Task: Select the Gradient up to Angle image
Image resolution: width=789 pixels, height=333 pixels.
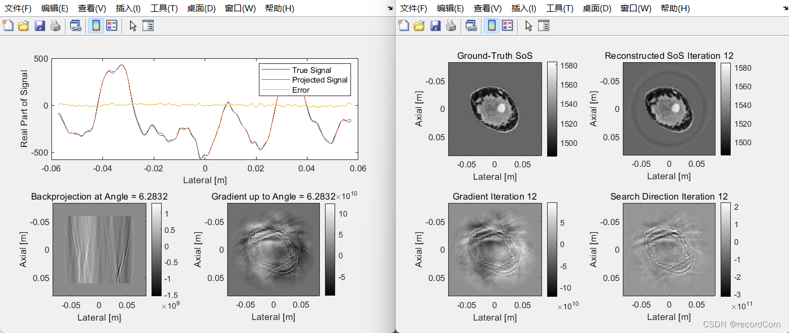Action: point(274,249)
